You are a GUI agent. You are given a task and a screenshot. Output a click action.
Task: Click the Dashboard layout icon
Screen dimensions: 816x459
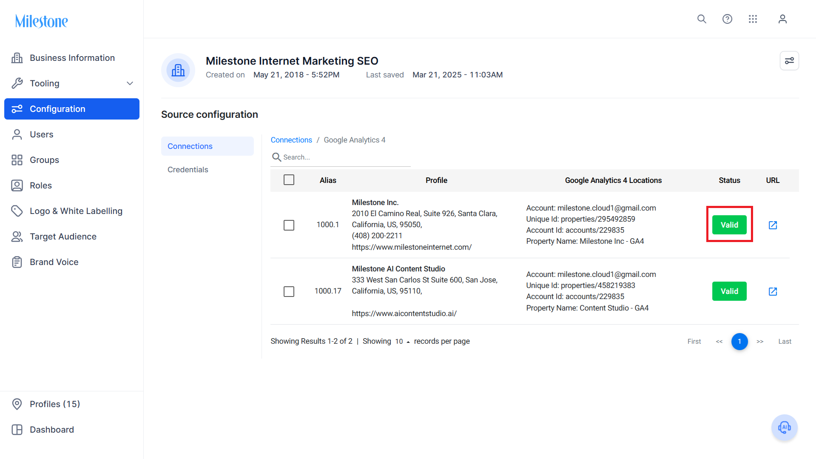pyautogui.click(x=17, y=430)
